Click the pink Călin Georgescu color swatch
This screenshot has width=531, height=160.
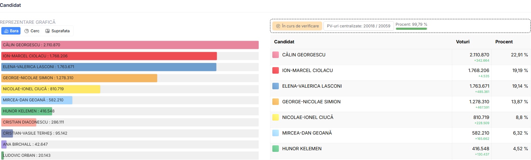click(x=276, y=55)
